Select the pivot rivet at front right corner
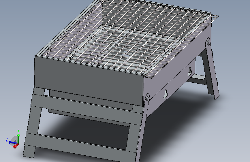The width and height of the screenshot is (250, 162). point(148,97)
